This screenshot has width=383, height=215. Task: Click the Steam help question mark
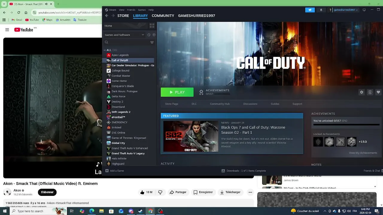tap(330, 10)
